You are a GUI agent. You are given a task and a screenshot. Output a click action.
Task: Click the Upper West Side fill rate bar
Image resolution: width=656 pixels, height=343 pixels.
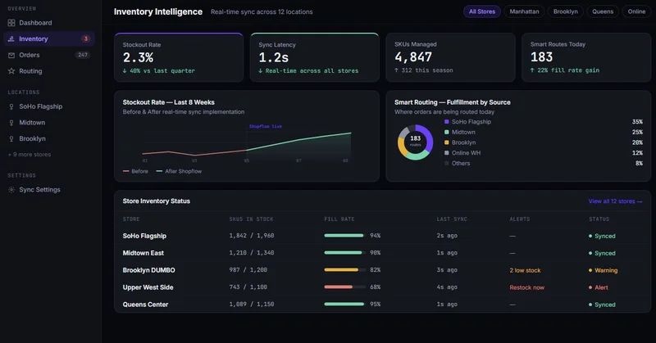click(344, 287)
